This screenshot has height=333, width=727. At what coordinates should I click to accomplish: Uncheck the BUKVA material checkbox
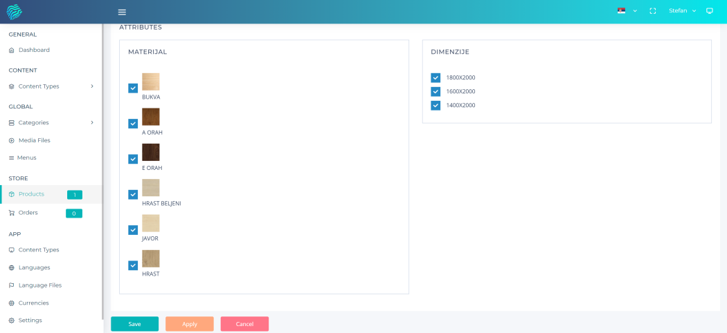(x=133, y=88)
